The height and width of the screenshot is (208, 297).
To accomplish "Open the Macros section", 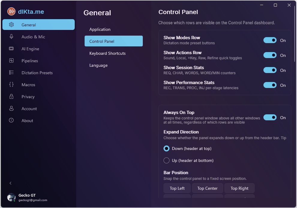I will [x=38, y=84].
